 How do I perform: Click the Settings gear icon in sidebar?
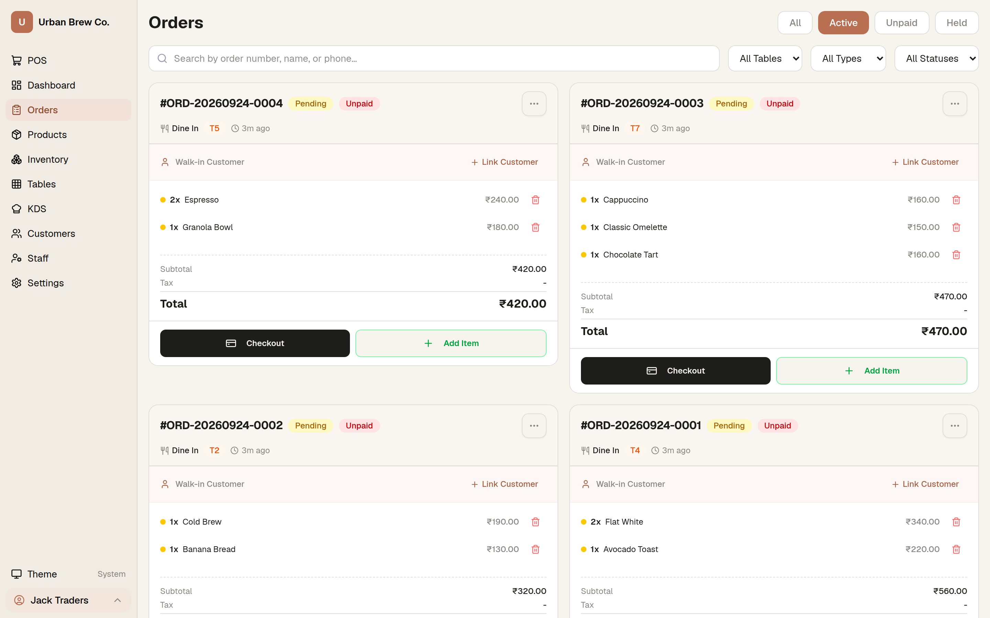pos(16,283)
